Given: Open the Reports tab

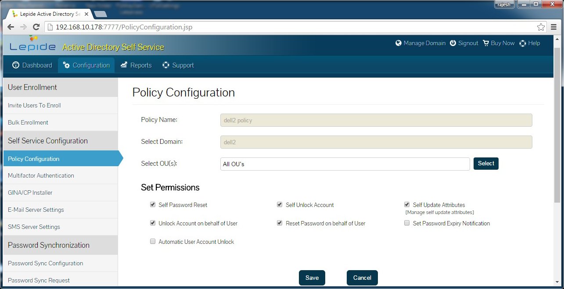Looking at the screenshot, I should [136, 65].
